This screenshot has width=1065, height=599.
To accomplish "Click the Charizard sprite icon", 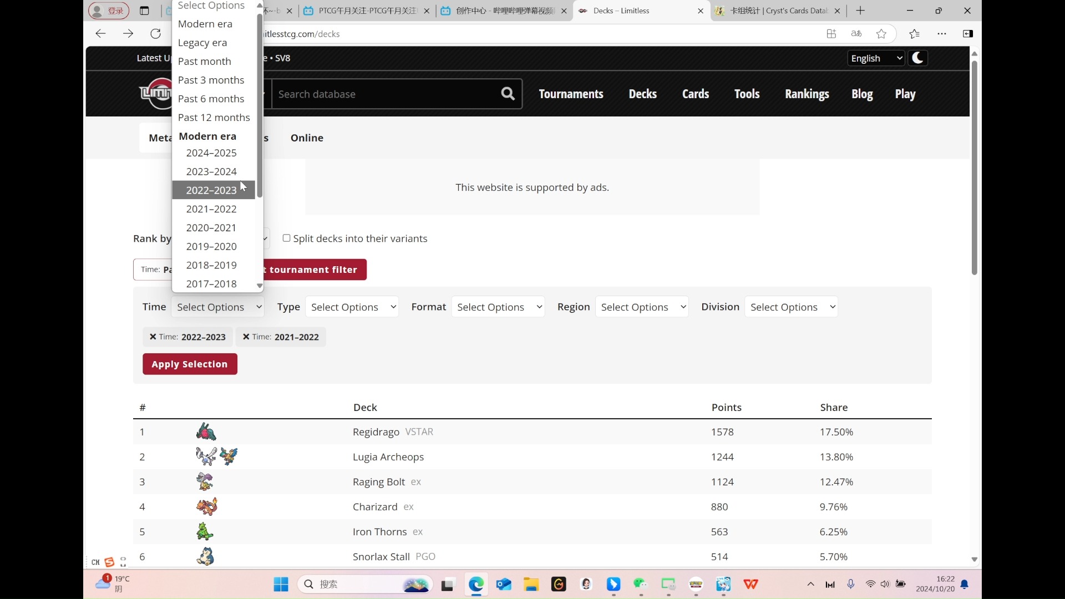I will (207, 506).
